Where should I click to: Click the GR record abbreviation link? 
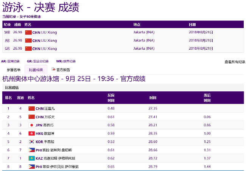point(7,49)
